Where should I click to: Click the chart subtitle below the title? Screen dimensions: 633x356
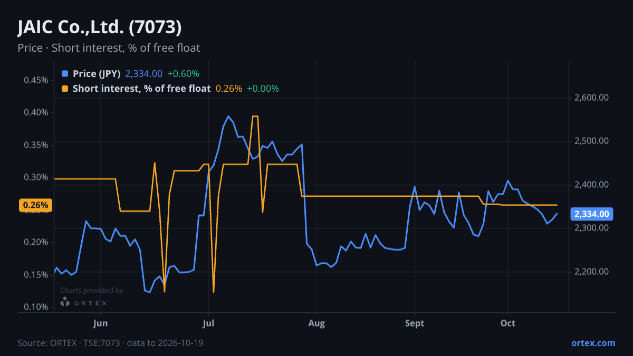coord(109,48)
